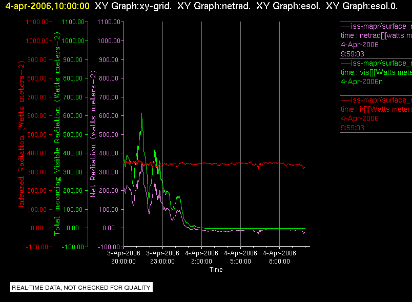412x302 pixels.
Task: Click the 3-Apr-2006 23:00:00 tick label
Action: coord(162,257)
